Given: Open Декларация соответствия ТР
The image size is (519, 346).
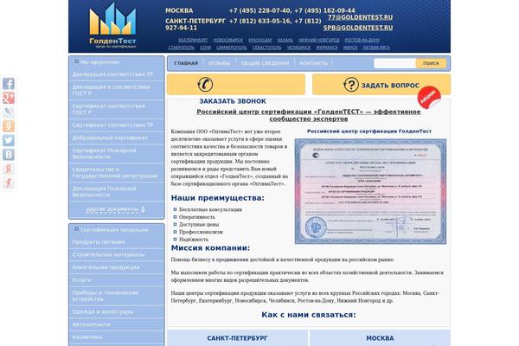Looking at the screenshot, I should pyautogui.click(x=116, y=74).
